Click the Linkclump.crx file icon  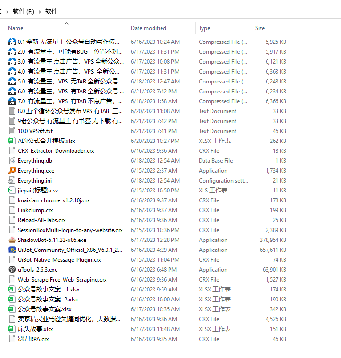[12, 210]
